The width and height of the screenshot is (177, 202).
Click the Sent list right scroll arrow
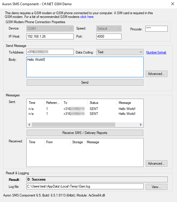coord(141,125)
